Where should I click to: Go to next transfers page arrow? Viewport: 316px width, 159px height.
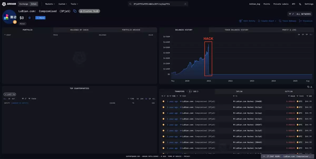pyautogui.click(x=198, y=91)
